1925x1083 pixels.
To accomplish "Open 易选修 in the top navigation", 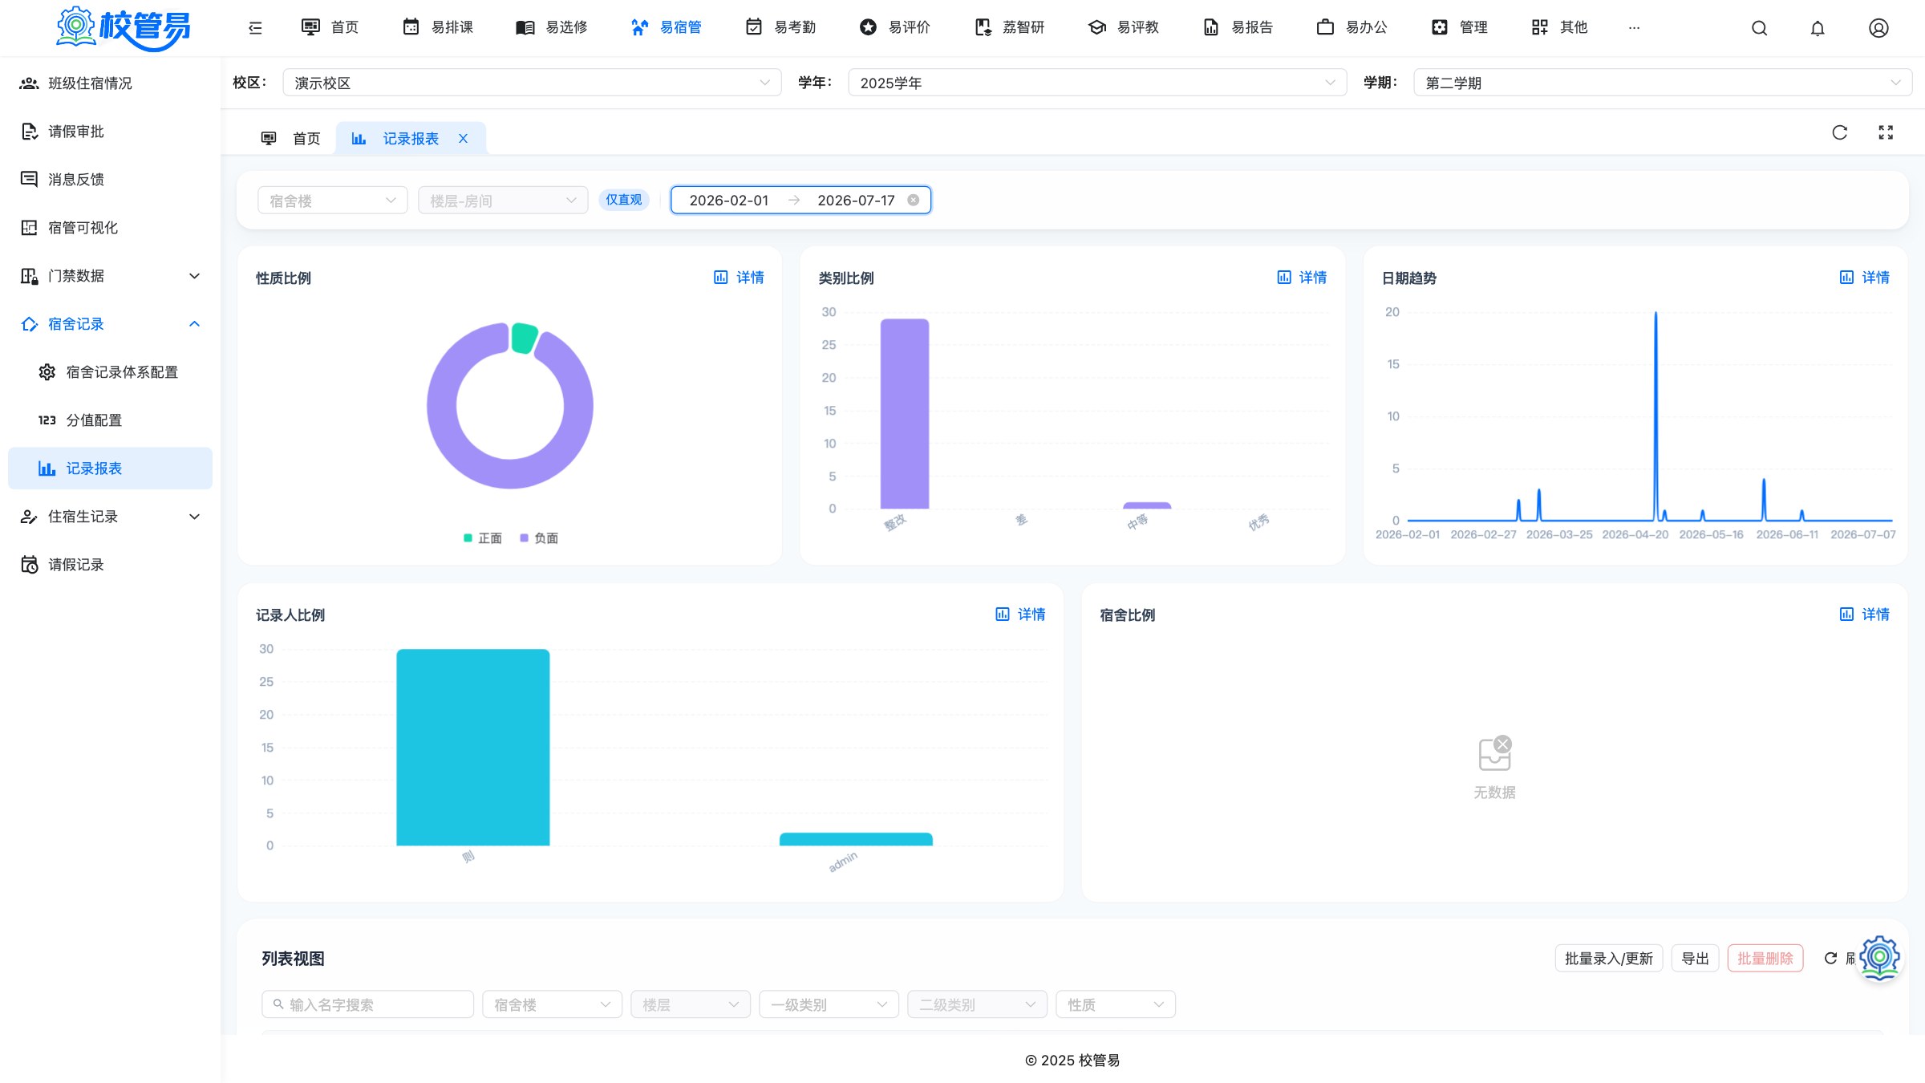I will (x=552, y=27).
